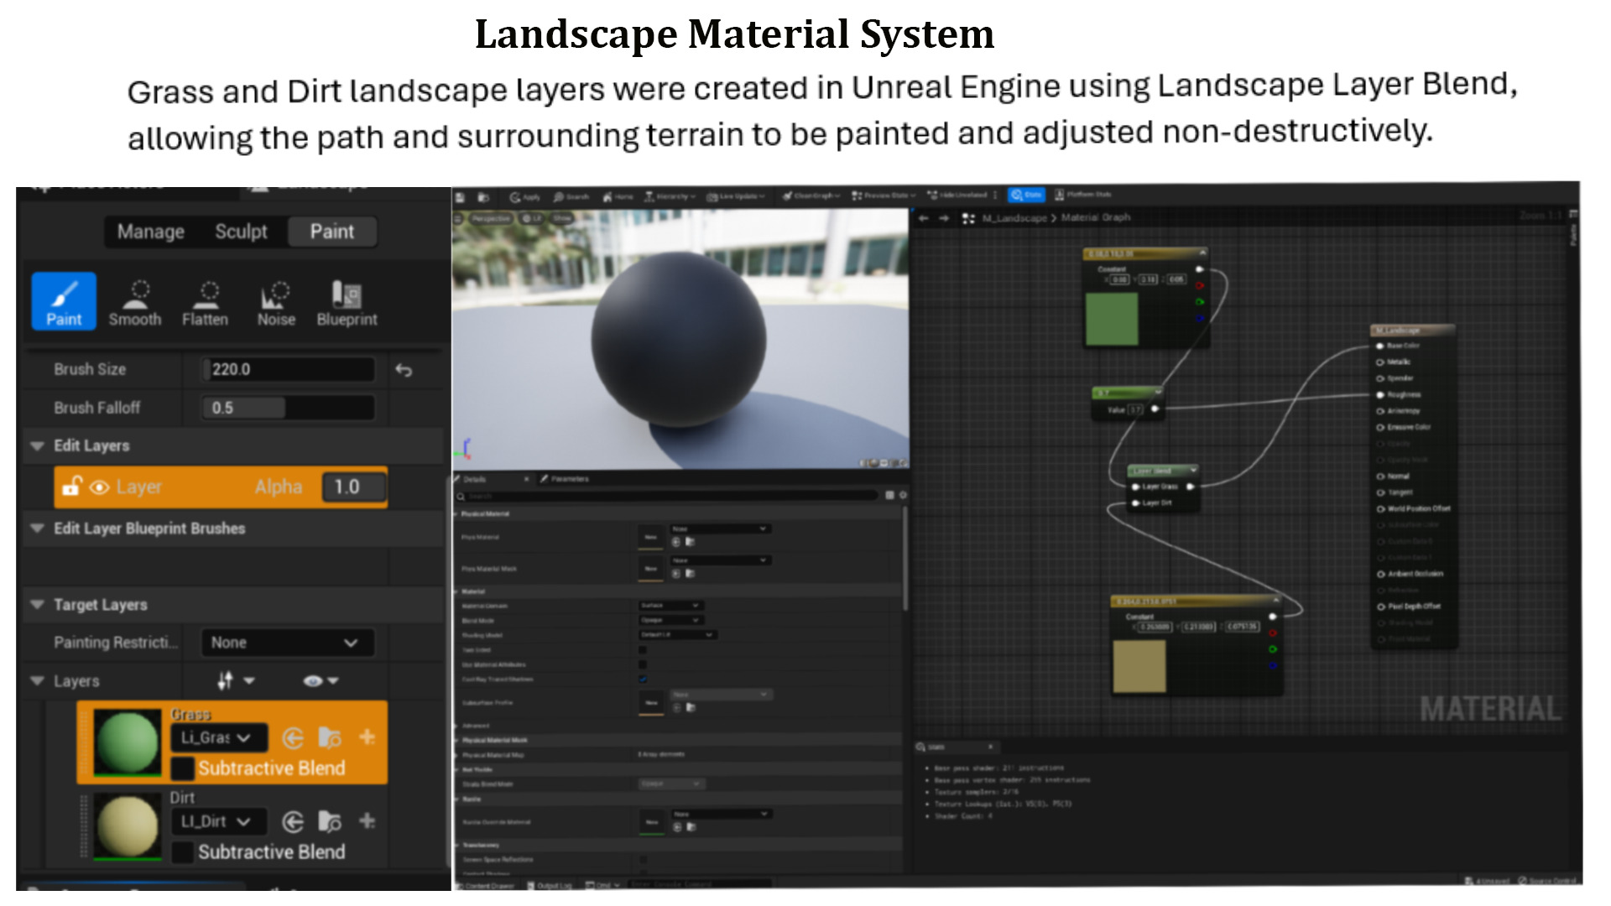Viewport: 1611px width, 906px height.
Task: Open the Parameters tab
Action: (565, 479)
